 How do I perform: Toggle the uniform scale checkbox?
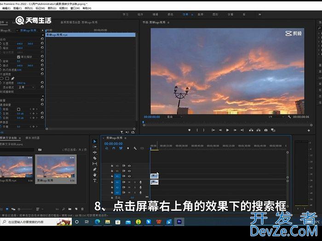tap(18, 57)
